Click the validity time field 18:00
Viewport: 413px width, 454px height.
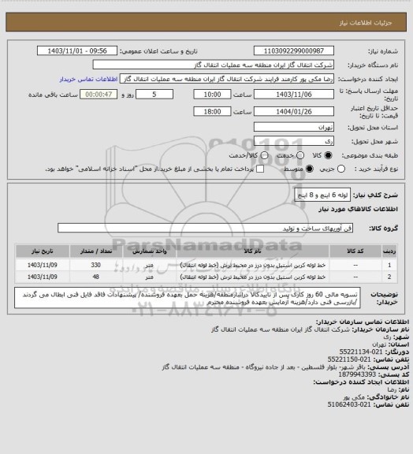click(x=212, y=111)
